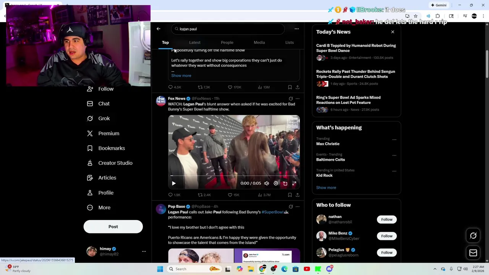View analytics of post with 13M views

click(264, 87)
